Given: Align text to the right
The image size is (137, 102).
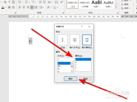Looking at the screenshot, I should 28,7.
